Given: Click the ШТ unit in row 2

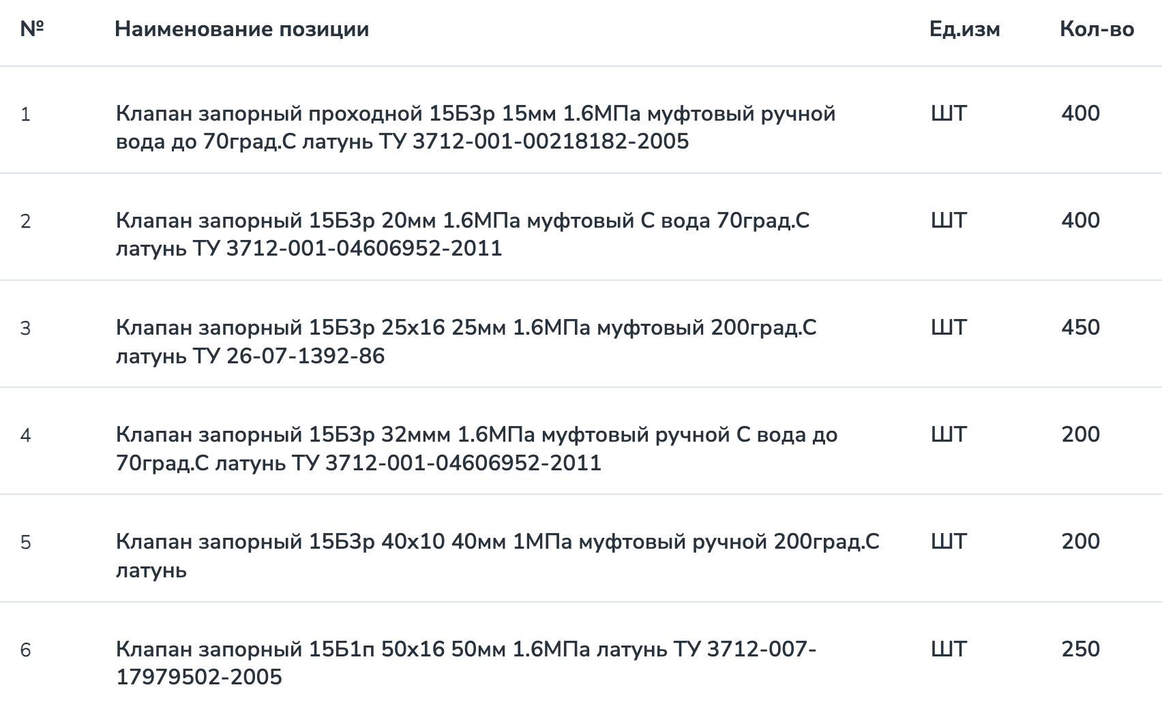Looking at the screenshot, I should point(949,221).
